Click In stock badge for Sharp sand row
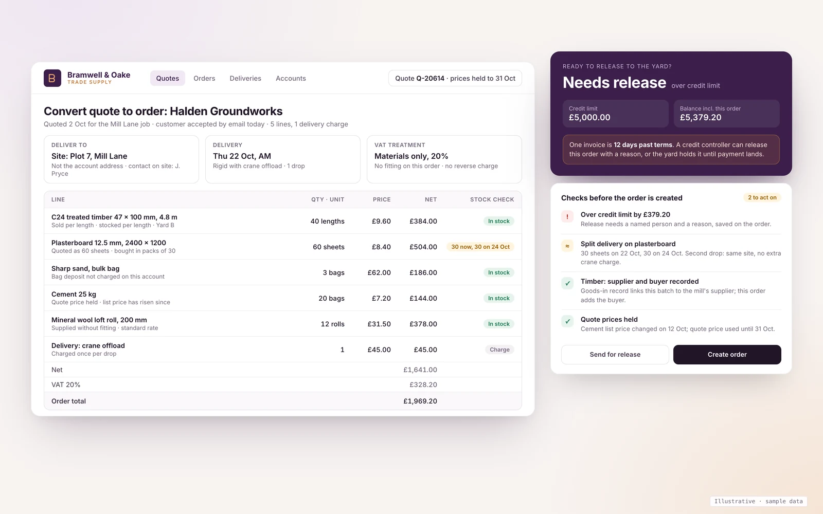Image resolution: width=823 pixels, height=514 pixels. [499, 272]
